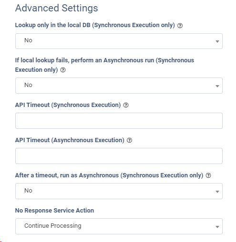236x242 pixels.
Task: Open the Lookup only in local DB dropdown
Action: click(x=119, y=41)
